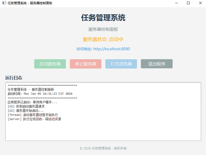Image resolution: width=206 pixels, height=155 pixels.
Task: Click the © 2026 版权所有 footer text
Action: [x=103, y=148]
